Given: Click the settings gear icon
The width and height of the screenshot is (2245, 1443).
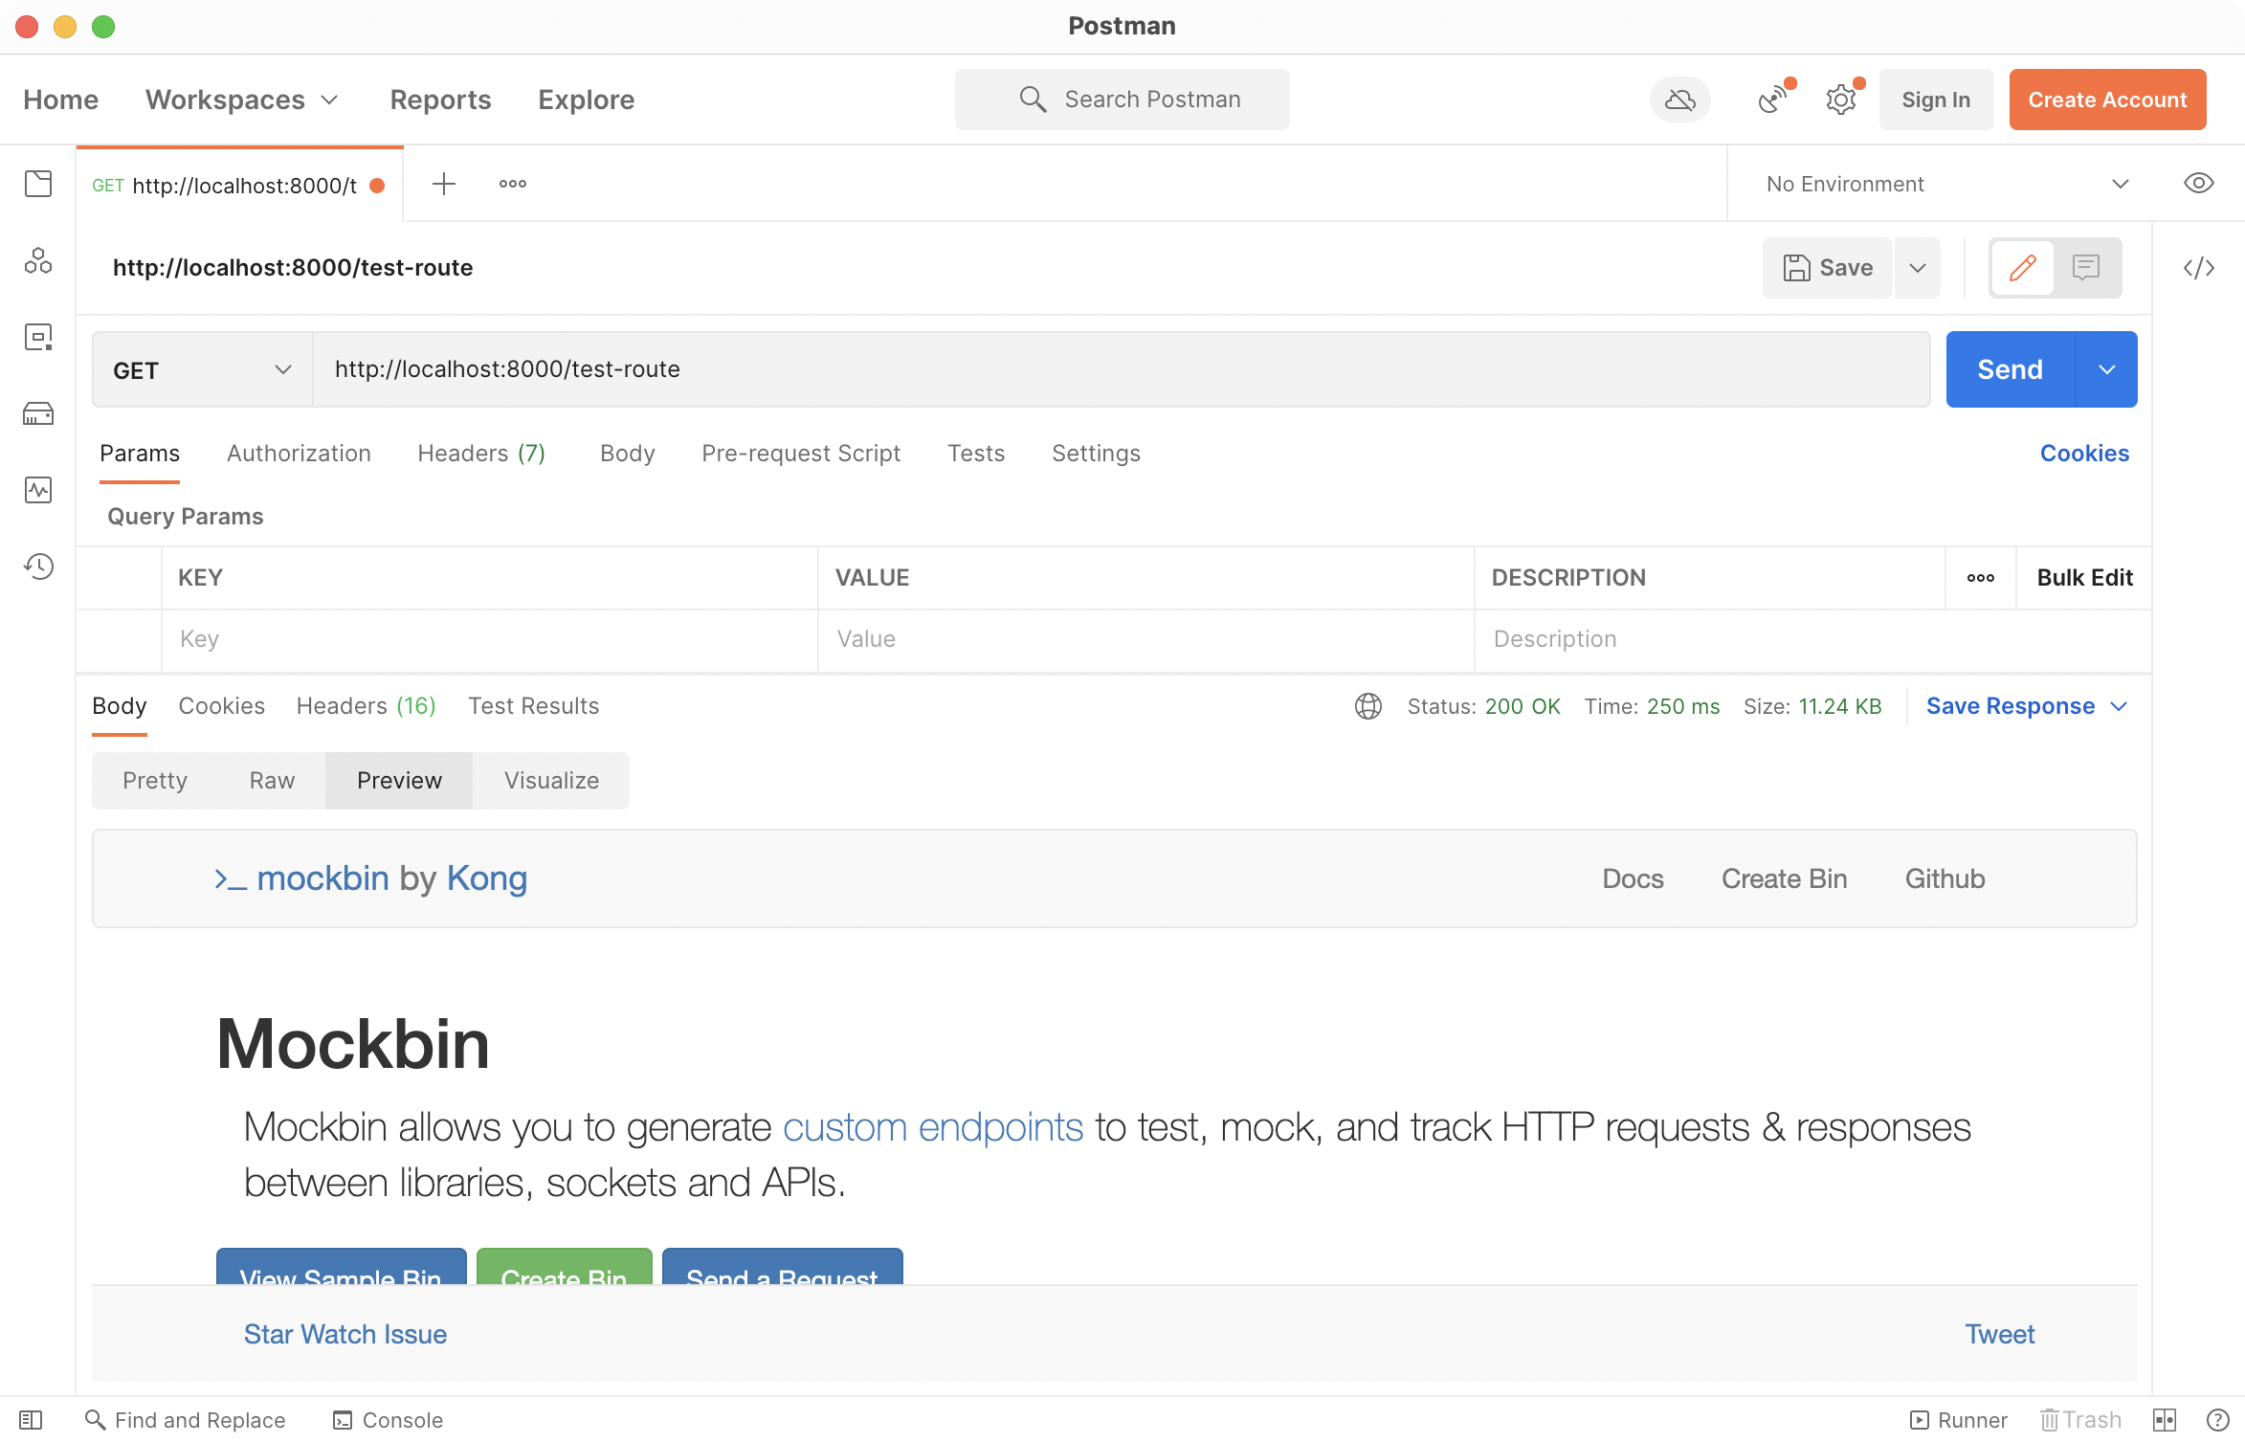Looking at the screenshot, I should click(1840, 100).
